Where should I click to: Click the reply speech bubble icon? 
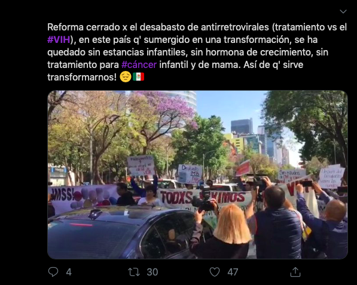tap(53, 272)
